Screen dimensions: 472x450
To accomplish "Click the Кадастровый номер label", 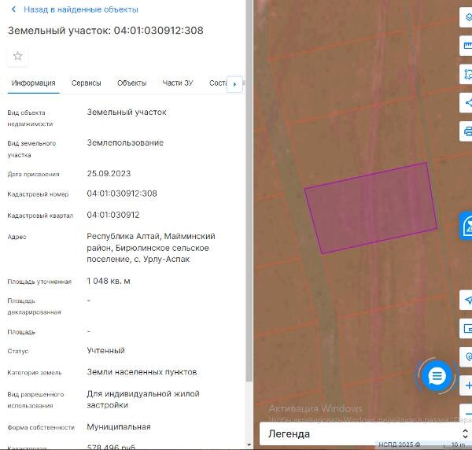I will coord(38,194).
